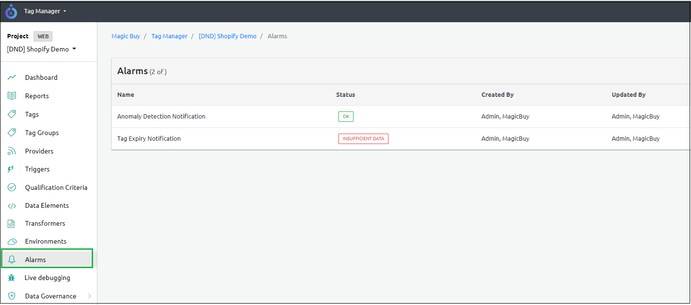Click the Qualification Criteria checkmark icon

click(x=12, y=187)
